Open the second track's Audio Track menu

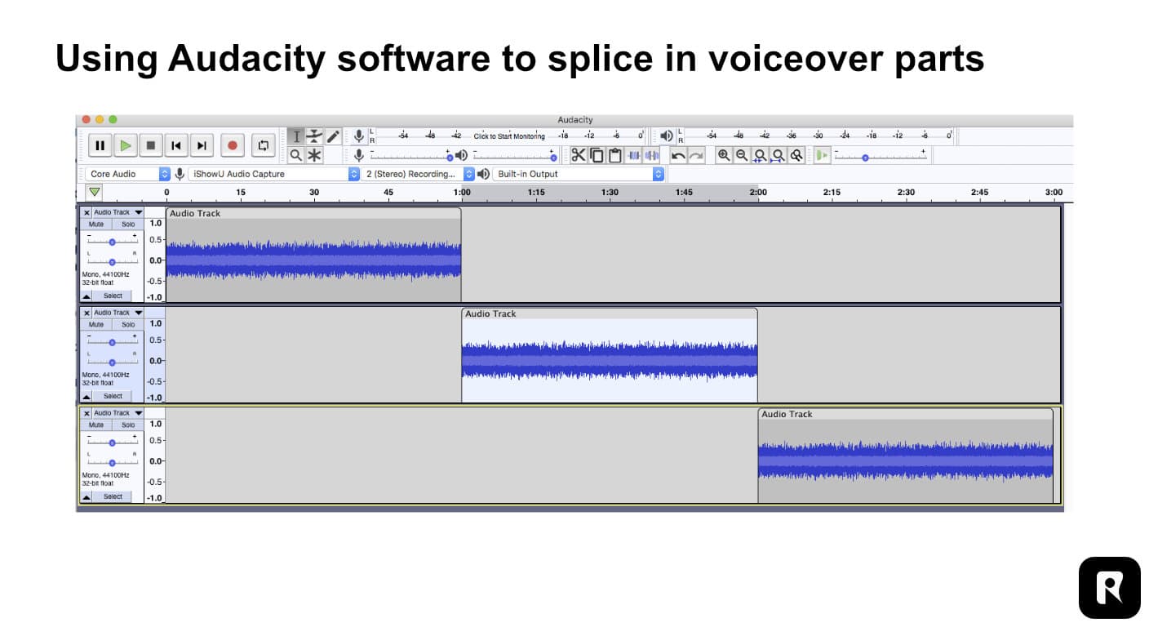click(x=118, y=313)
